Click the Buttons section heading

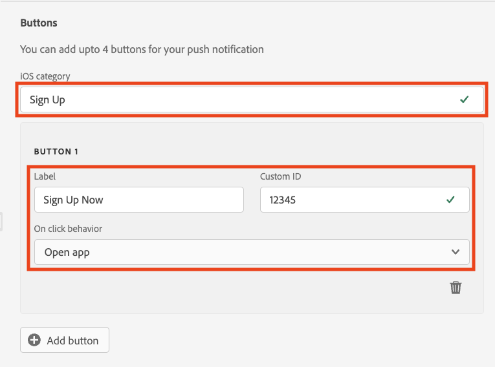(39, 23)
